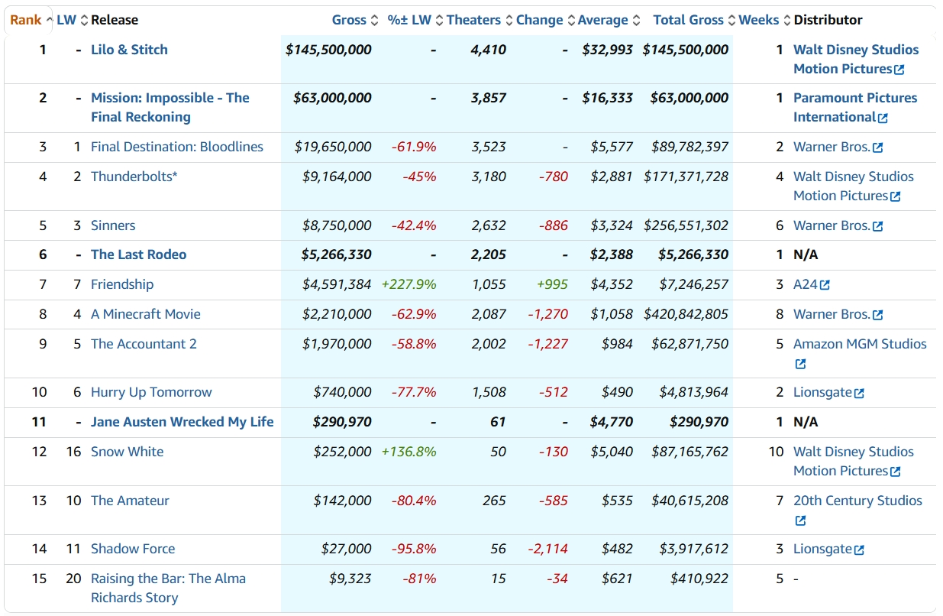Click the theater change value +995
Viewport: 943px width, 616px height.
click(554, 284)
